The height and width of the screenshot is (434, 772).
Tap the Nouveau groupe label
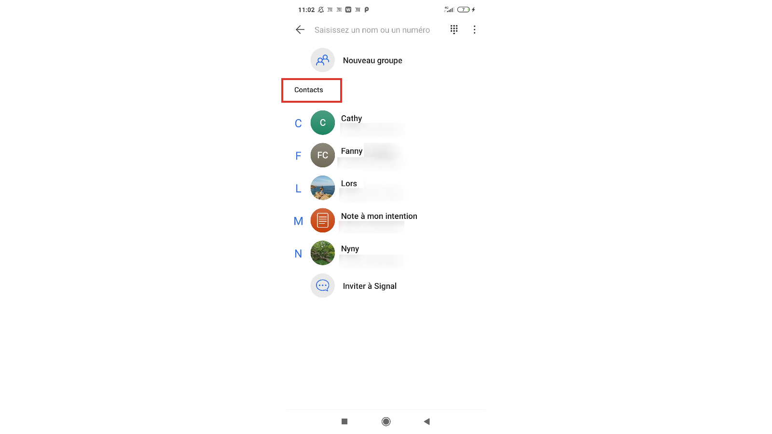[x=372, y=60]
